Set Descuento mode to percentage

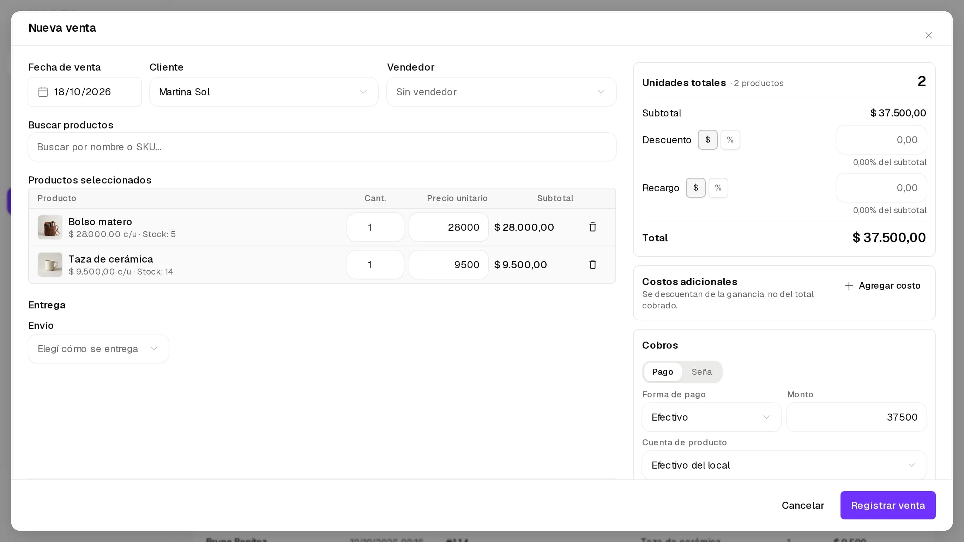(730, 140)
